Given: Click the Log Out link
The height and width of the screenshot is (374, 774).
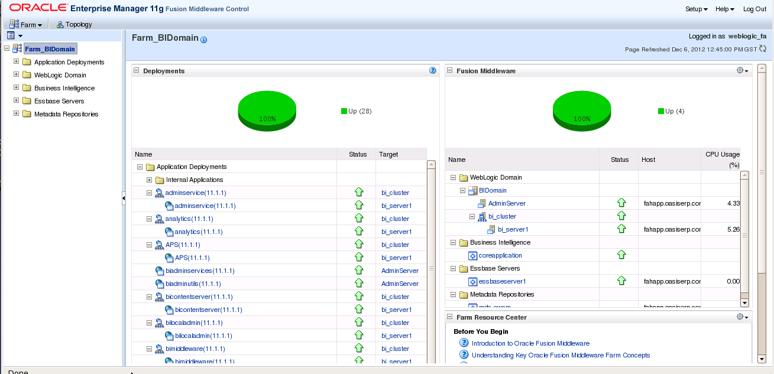Looking at the screenshot, I should tap(754, 9).
